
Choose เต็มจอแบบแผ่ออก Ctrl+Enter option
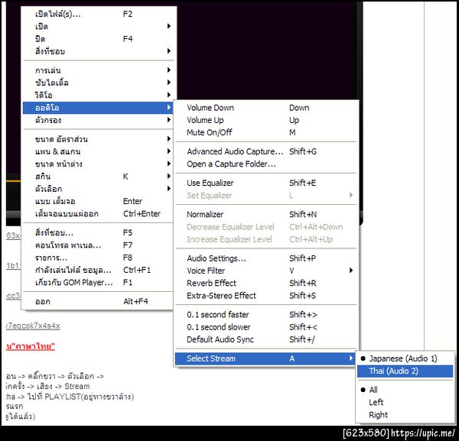click(x=98, y=213)
